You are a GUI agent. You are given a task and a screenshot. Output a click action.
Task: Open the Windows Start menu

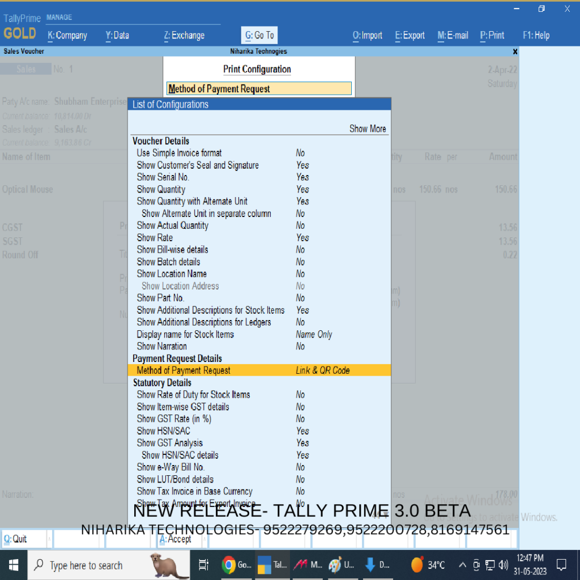(x=14, y=565)
